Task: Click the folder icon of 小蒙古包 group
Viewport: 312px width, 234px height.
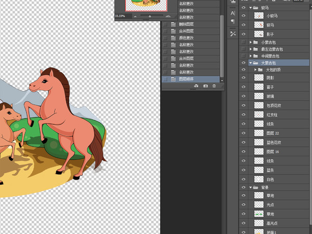Action: (x=255, y=42)
